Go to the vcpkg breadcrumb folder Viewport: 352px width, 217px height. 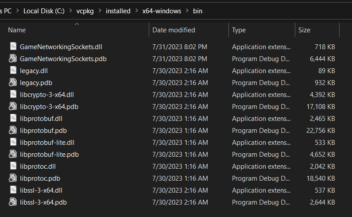[85, 11]
